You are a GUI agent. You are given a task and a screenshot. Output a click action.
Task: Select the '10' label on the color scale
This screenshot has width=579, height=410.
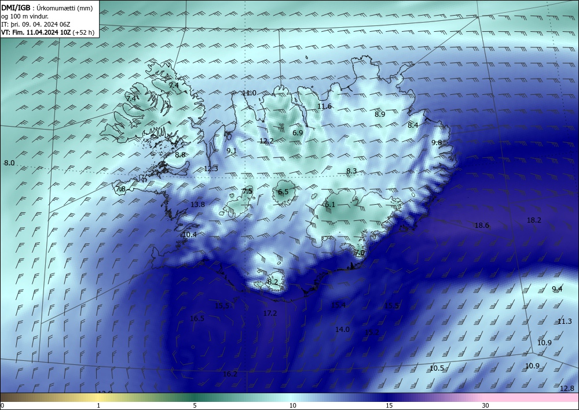(x=293, y=405)
